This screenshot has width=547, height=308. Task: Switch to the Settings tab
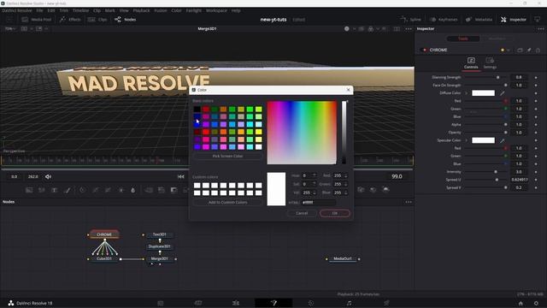(490, 63)
